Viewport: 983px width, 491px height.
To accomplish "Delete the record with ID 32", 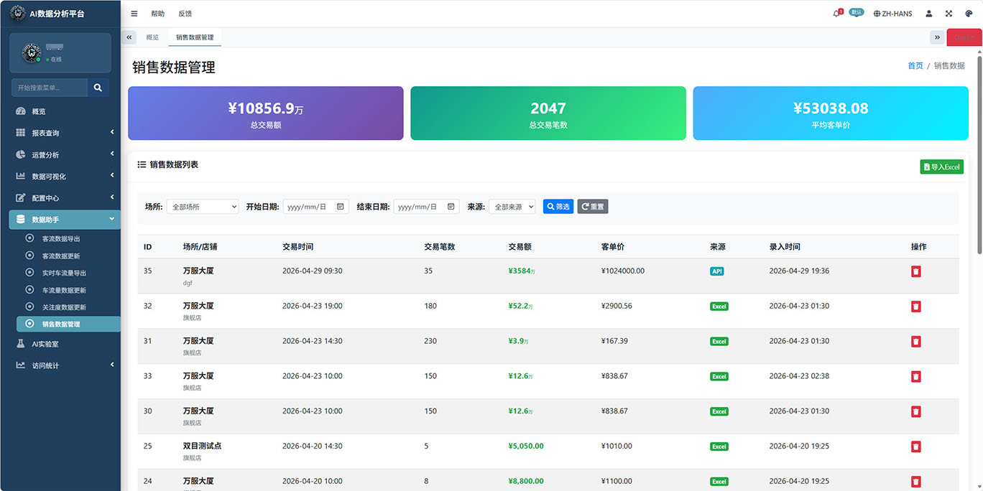I will tap(916, 307).
